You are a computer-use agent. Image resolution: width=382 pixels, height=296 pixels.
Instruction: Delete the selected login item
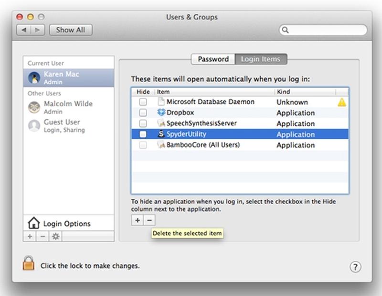pos(150,220)
